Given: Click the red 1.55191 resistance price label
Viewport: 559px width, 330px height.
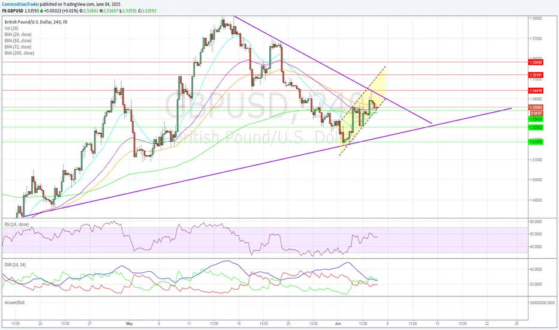Looking at the screenshot, I should click(536, 75).
